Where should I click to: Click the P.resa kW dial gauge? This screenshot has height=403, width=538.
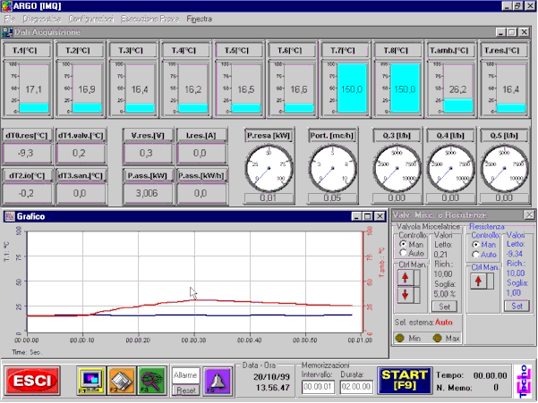pos(269,169)
